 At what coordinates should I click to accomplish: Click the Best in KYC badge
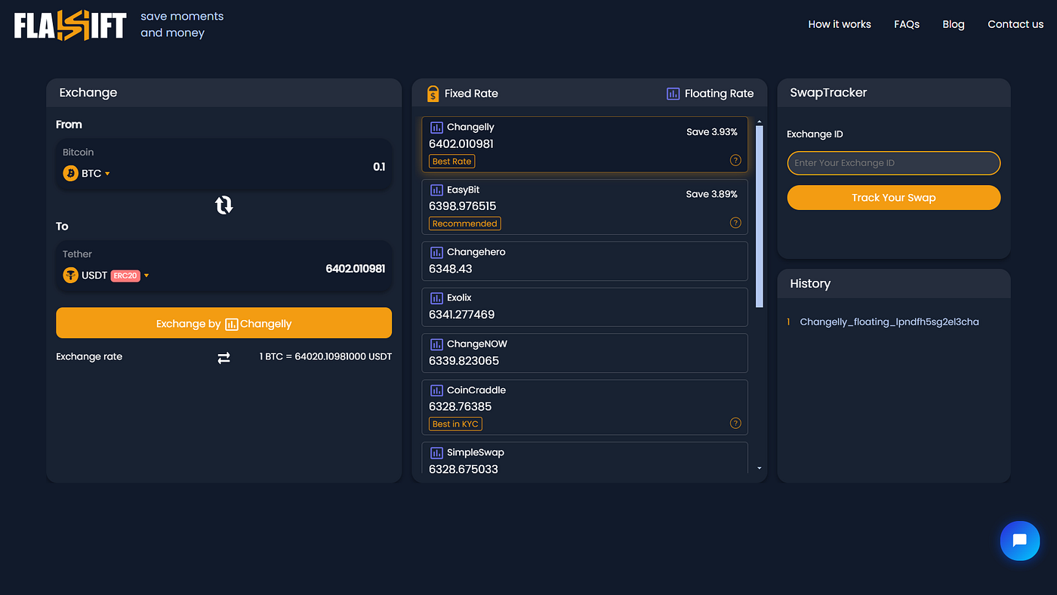point(455,424)
